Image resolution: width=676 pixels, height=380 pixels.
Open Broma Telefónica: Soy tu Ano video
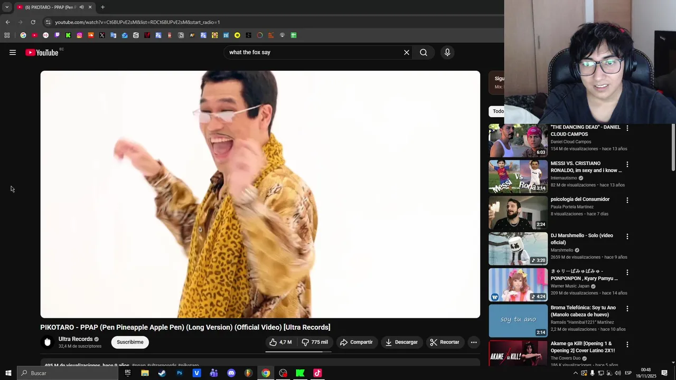[518, 320]
